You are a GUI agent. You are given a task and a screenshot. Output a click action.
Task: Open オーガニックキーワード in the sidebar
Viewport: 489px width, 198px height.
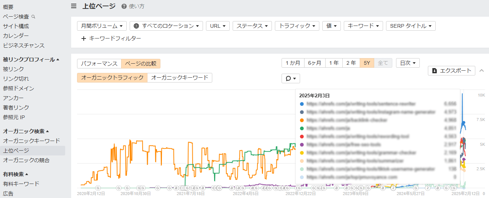31,141
